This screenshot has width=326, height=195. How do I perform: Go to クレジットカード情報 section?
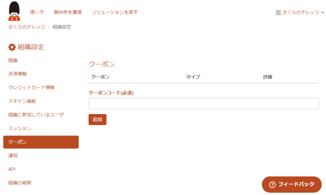(x=32, y=87)
